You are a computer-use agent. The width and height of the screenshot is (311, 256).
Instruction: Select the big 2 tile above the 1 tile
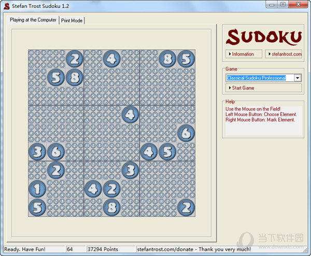click(56, 170)
